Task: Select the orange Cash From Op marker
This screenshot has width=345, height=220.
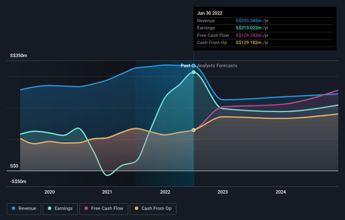Action: [x=194, y=130]
